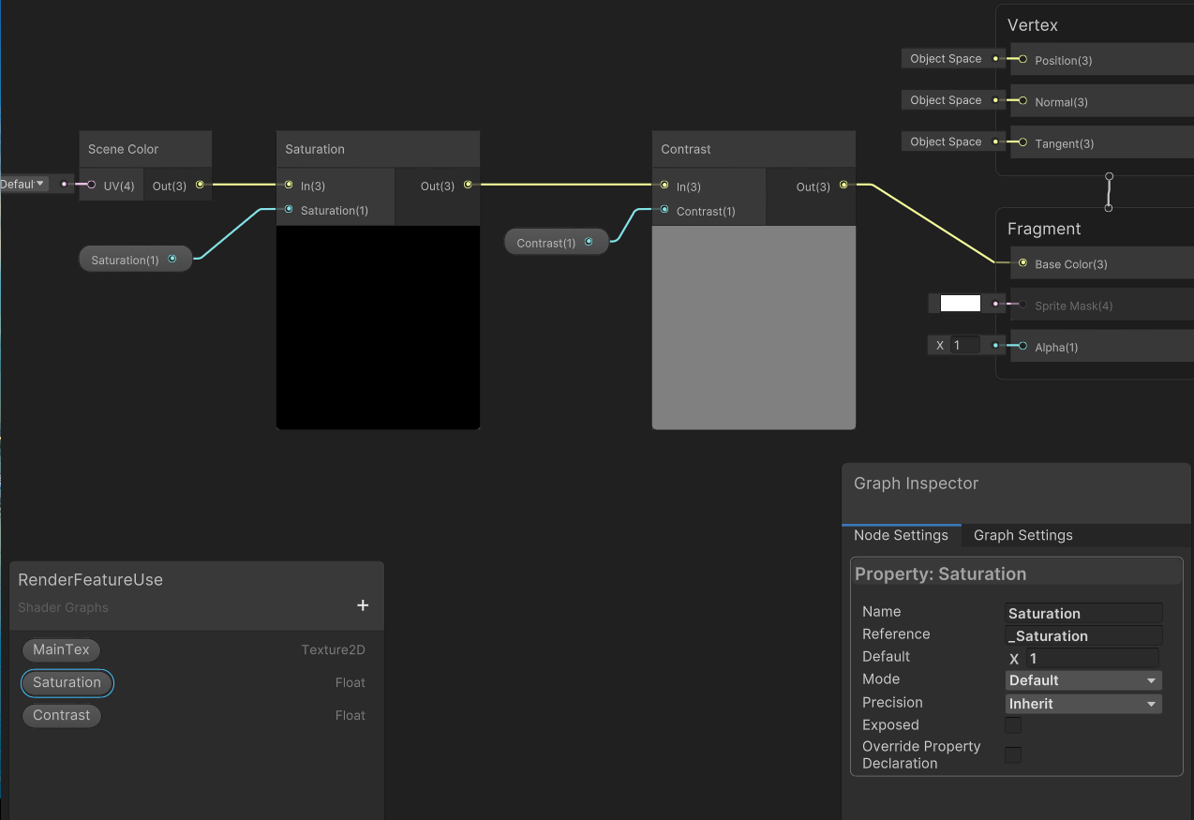Click the Position(3) port in Vertex
The height and width of the screenshot is (820, 1194).
tap(1022, 59)
